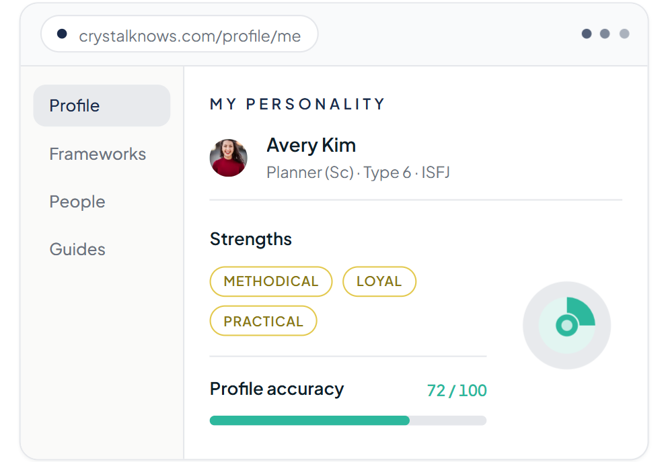Open the Profile sidebar tab
This screenshot has height=462, width=664.
pyautogui.click(x=102, y=105)
